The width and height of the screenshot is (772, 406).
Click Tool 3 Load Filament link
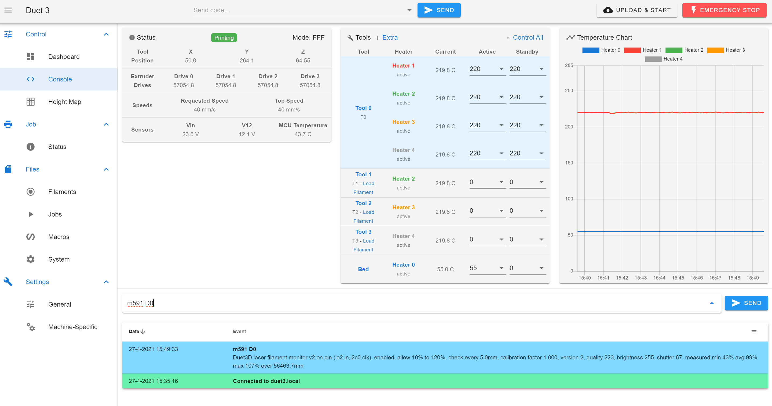click(x=364, y=245)
